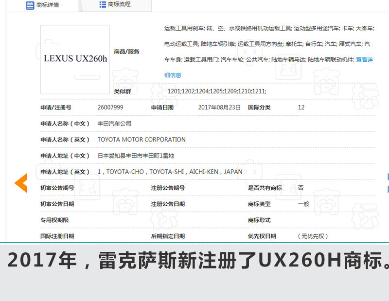Click the priority value （无优先权）

(x=313, y=236)
